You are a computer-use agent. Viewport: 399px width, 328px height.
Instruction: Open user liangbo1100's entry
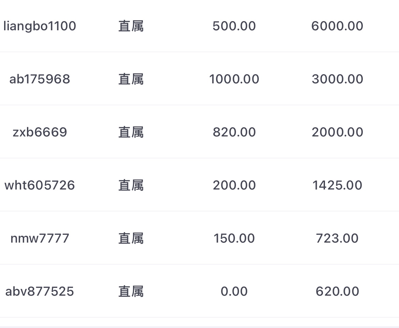pos(40,26)
